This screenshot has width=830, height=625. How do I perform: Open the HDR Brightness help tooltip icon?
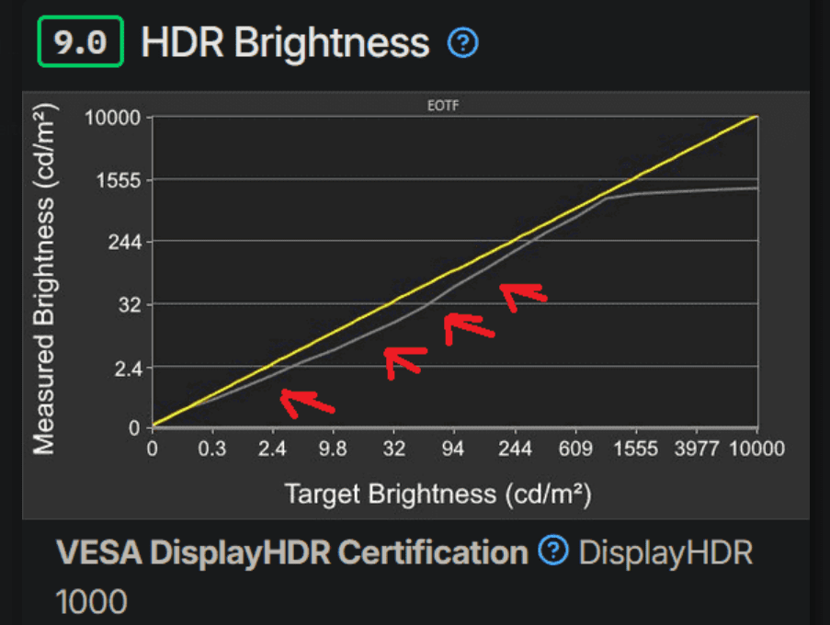point(463,42)
